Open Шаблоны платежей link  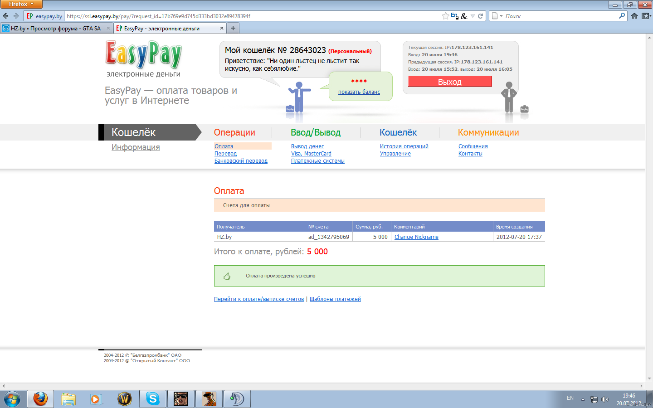pyautogui.click(x=335, y=299)
